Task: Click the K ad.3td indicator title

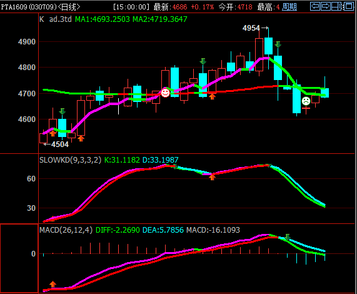Action: pos(56,19)
